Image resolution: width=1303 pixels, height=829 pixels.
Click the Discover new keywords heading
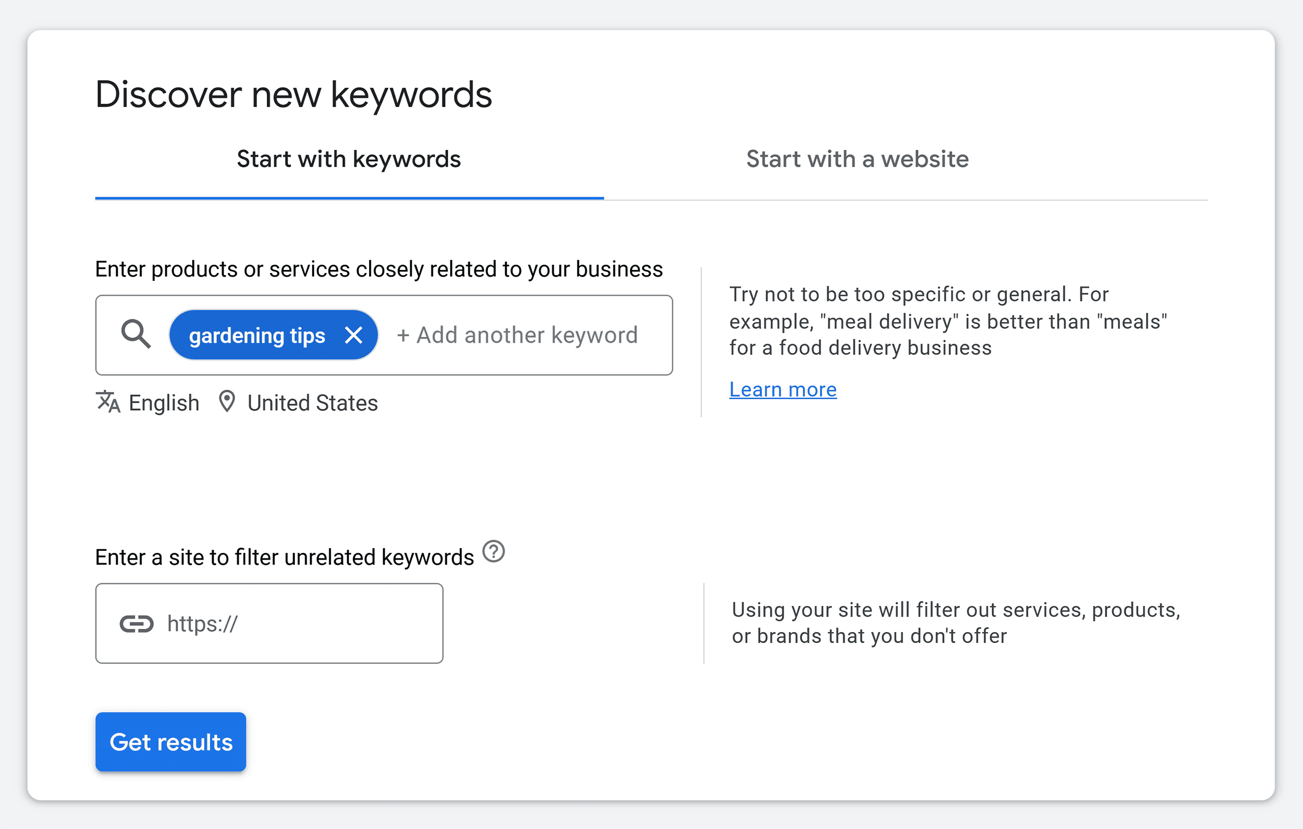tap(293, 95)
